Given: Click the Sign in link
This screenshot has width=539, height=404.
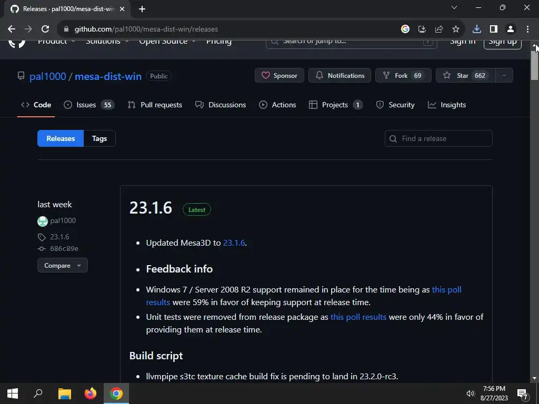Looking at the screenshot, I should pyautogui.click(x=463, y=42).
